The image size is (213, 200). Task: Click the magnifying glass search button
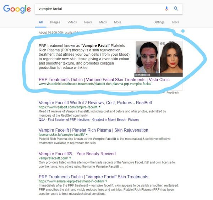pyautogui.click(x=176, y=9)
